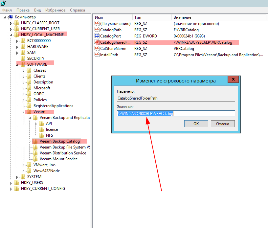The height and width of the screenshot is (228, 268).
Task: Expand the HKEY_USERS node
Action: 11,183
